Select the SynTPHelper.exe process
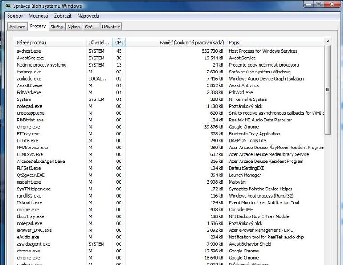 tap(170, 189)
